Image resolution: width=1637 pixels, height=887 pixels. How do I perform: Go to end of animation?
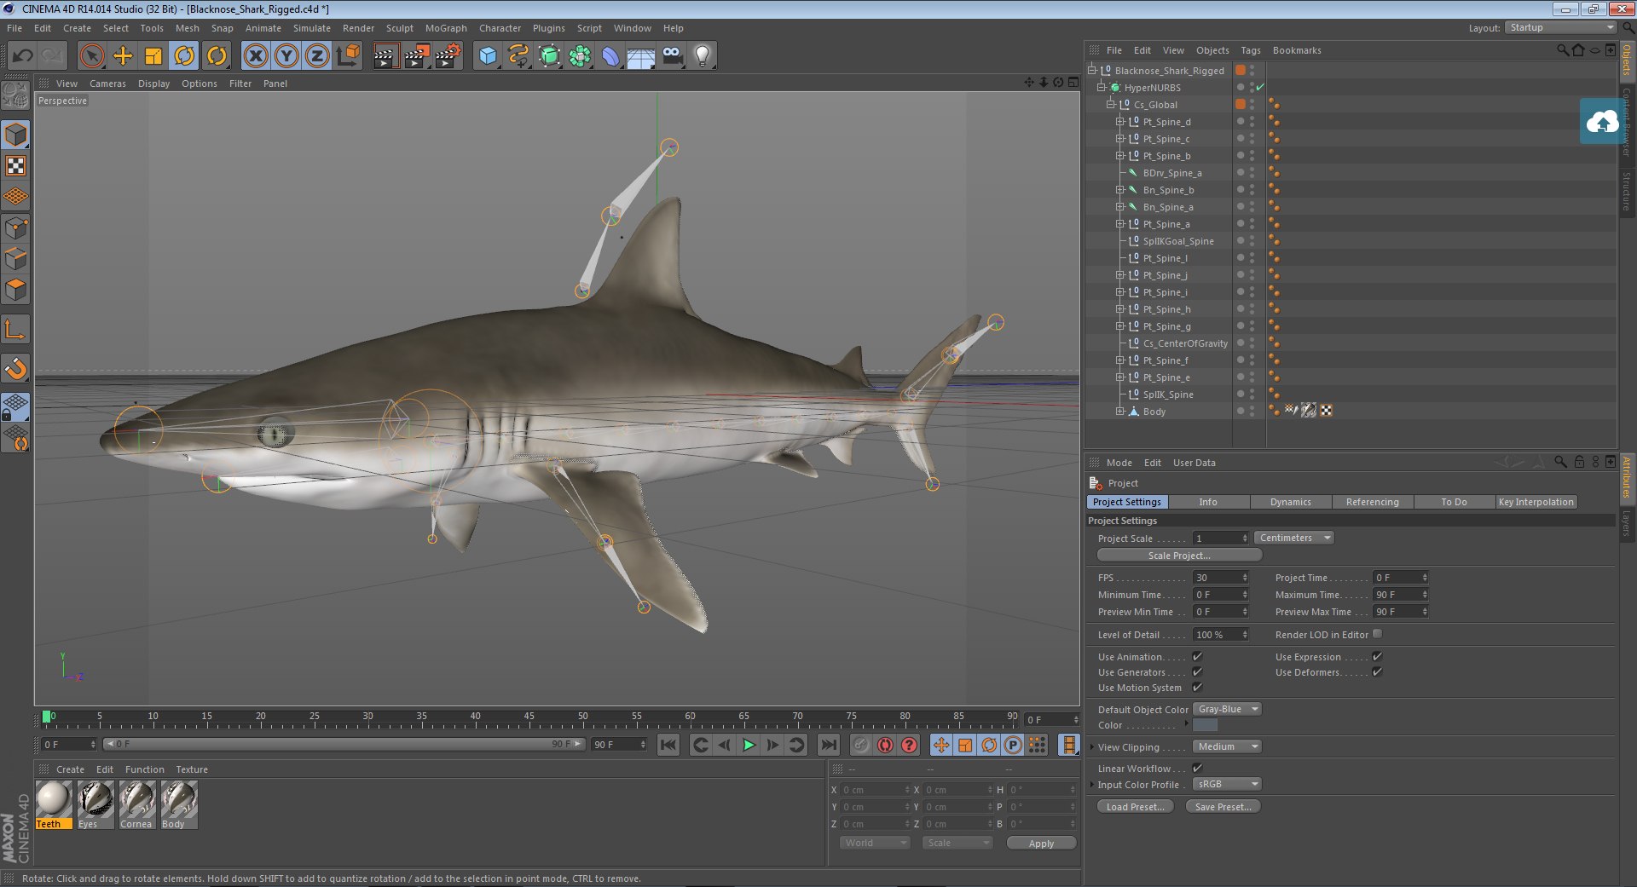(828, 745)
